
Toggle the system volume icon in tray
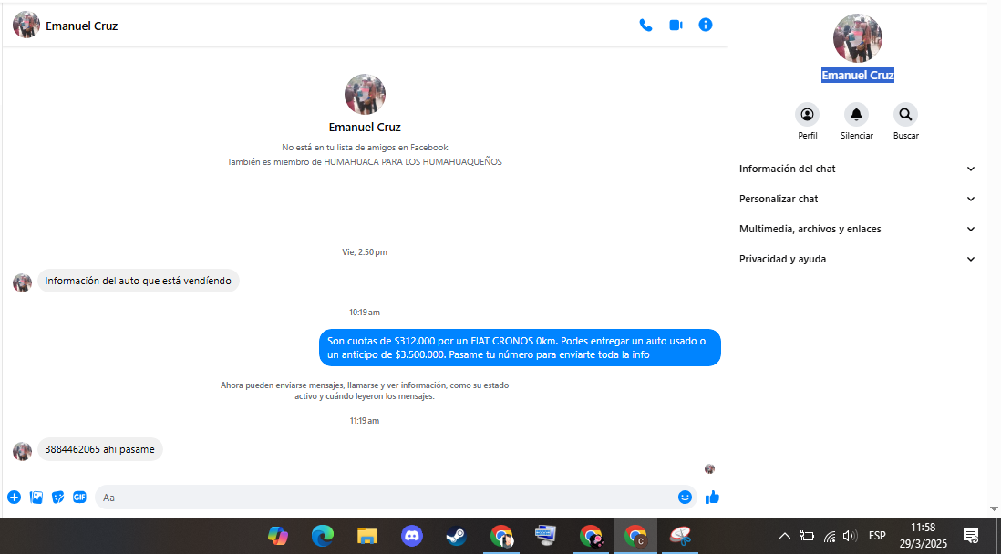tap(850, 536)
